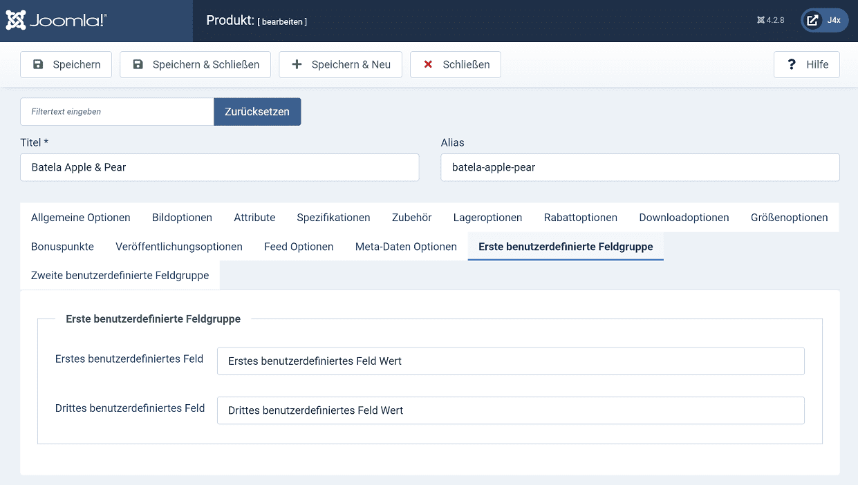Click the Joomla! logo in header
This screenshot has width=858, height=485.
(x=56, y=21)
